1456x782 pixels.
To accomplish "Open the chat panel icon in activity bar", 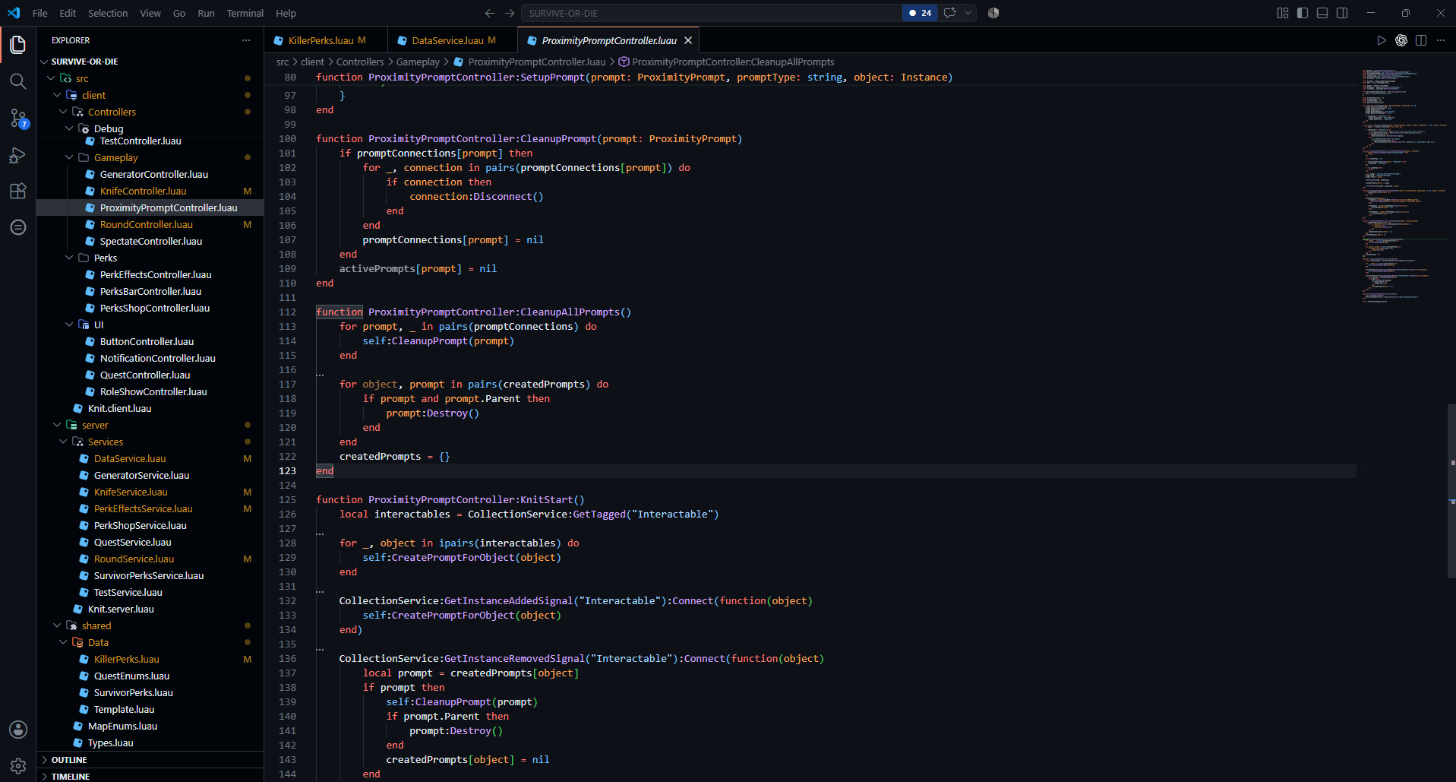I will tap(18, 227).
